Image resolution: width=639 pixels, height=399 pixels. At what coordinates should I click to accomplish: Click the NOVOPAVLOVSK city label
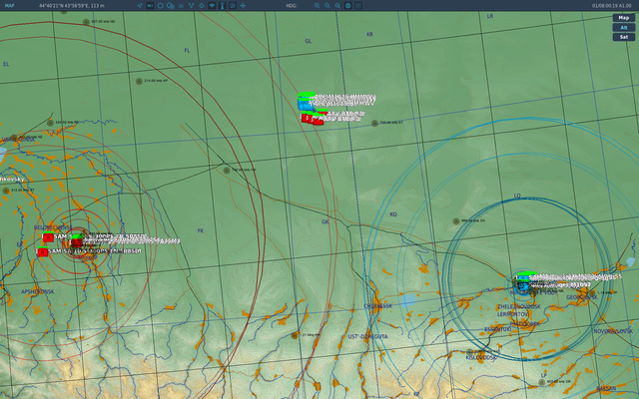point(613,331)
